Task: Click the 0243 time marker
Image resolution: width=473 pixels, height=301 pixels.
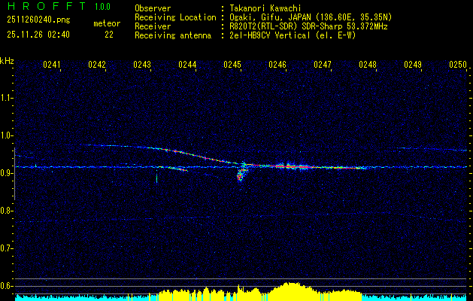Action: pos(142,64)
